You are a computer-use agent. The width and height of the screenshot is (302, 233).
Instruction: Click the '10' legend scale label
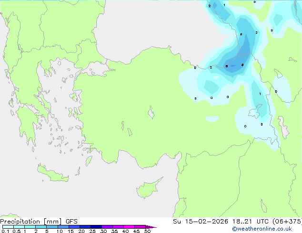pyautogui.click(x=60, y=231)
